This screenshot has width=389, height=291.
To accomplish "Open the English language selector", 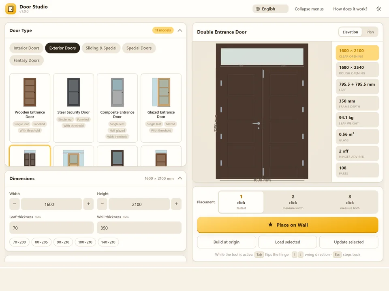I will pyautogui.click(x=270, y=9).
